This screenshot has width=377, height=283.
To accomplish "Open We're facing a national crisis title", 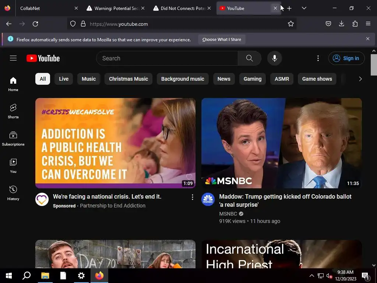I will pyautogui.click(x=107, y=197).
